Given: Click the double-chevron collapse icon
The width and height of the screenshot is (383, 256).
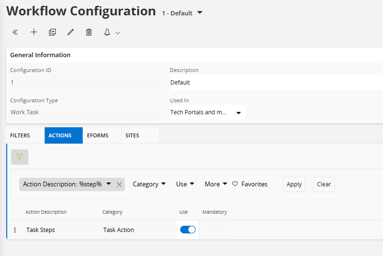Looking at the screenshot, I should 15,32.
